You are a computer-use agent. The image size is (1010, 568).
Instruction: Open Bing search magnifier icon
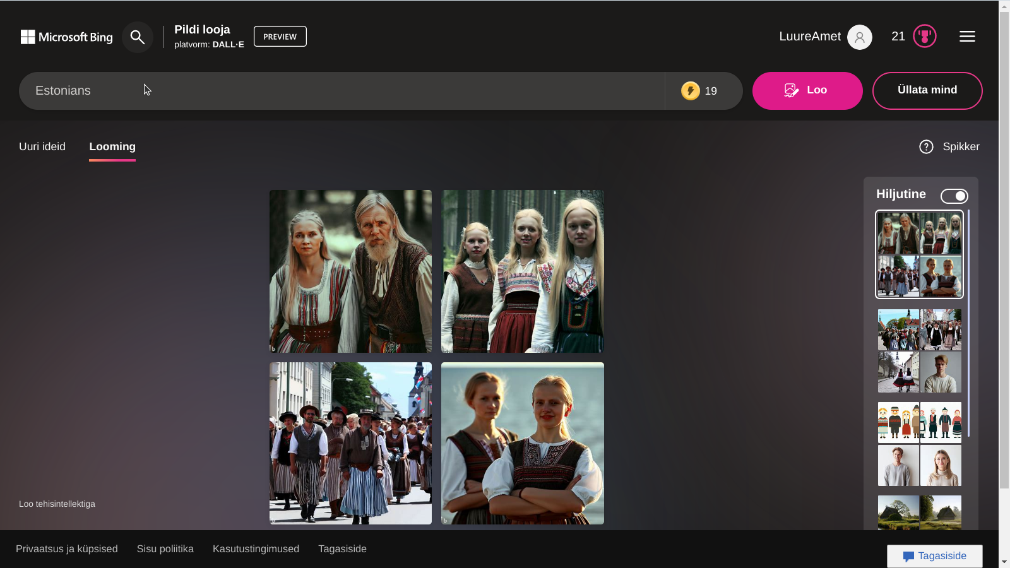(138, 37)
